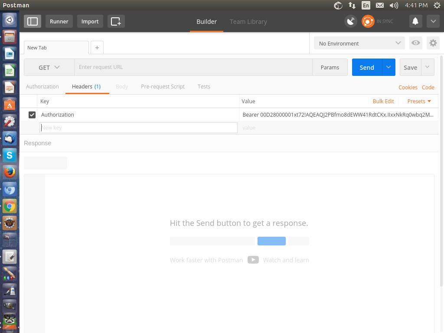This screenshot has width=444, height=333.
Task: Open notifications bell icon
Action: click(415, 22)
